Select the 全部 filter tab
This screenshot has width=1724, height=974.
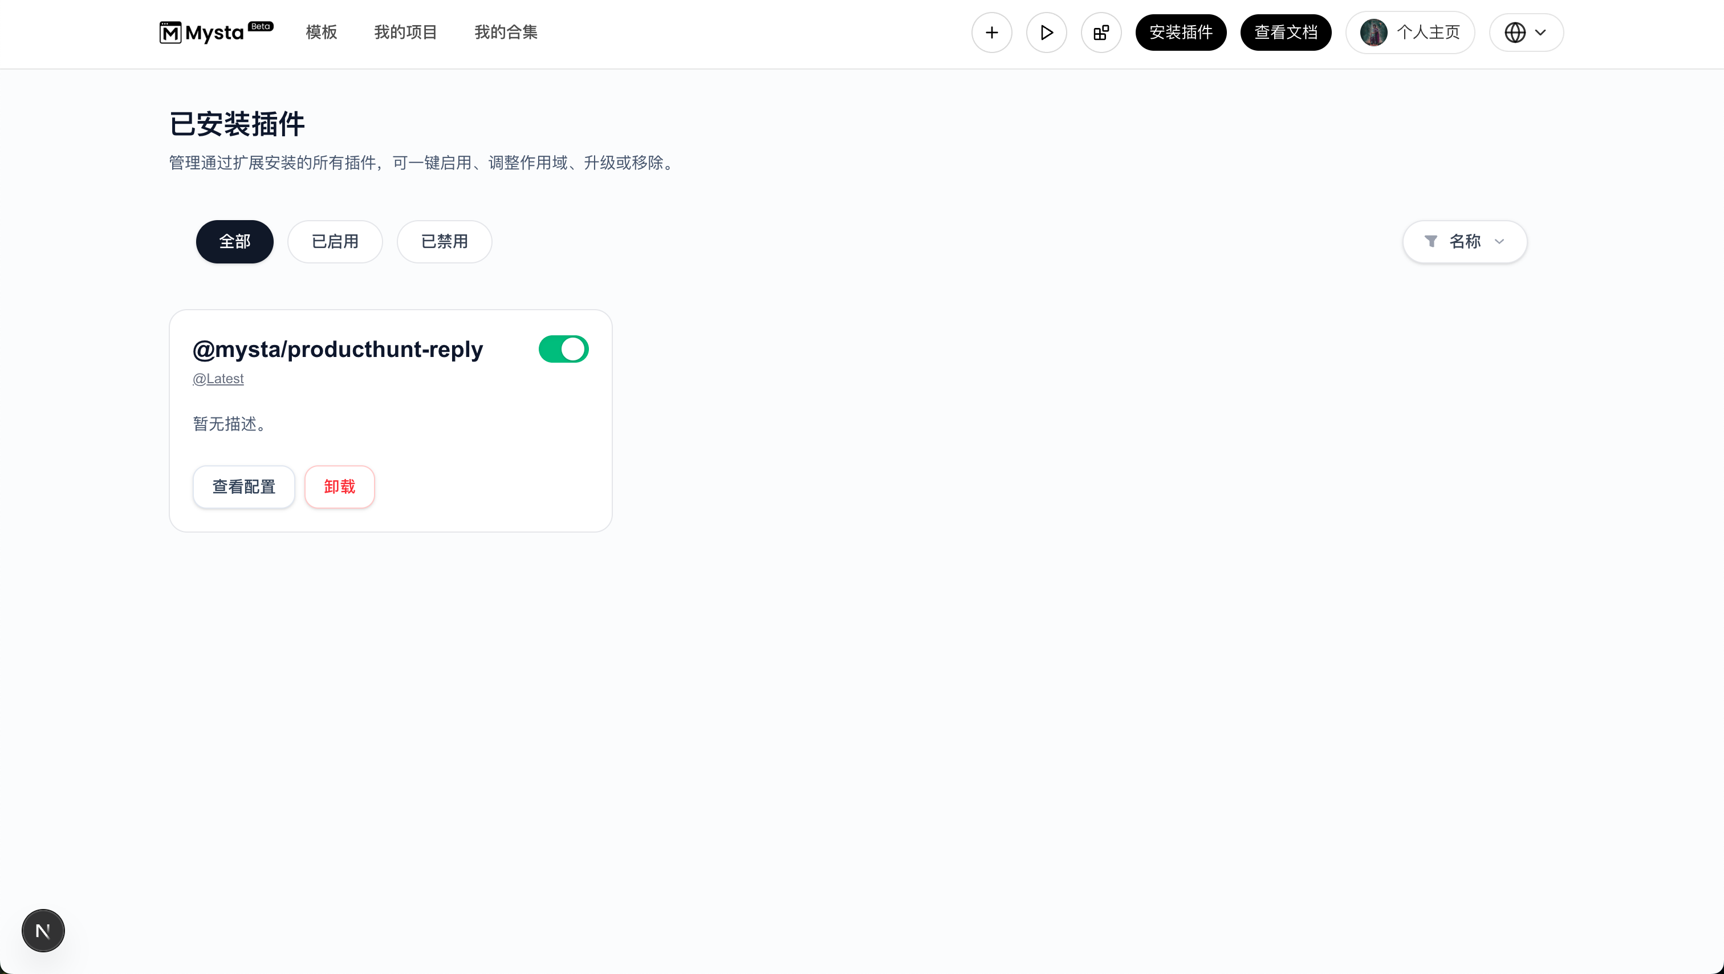[234, 241]
